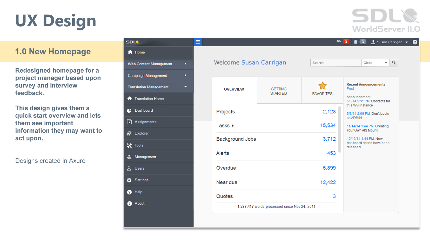Viewport: 430px width, 242px height.
Task: Expand the Web Content Management menu
Action: (158, 64)
